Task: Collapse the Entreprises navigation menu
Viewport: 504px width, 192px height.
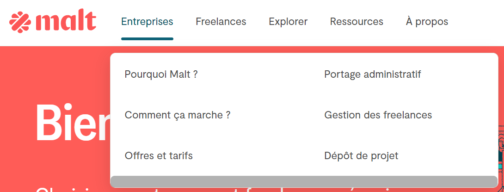Action: [147, 21]
